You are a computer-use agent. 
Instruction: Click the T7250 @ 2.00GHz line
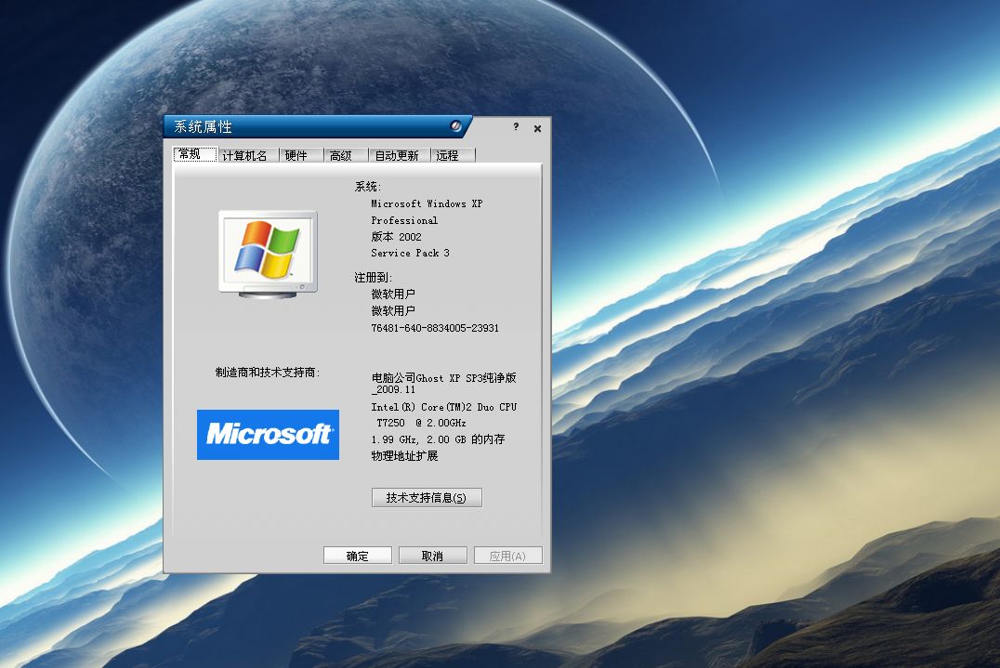pos(421,424)
